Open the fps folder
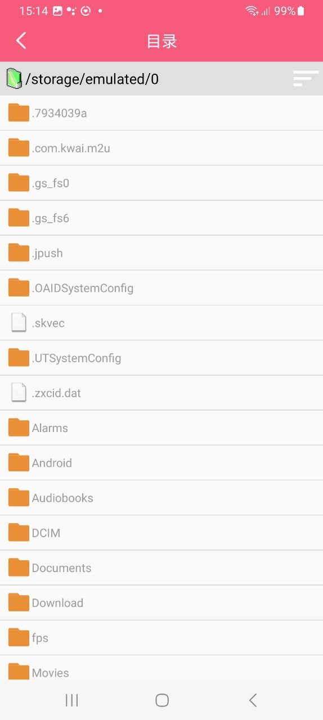Viewport: 323px width, 720px height. [x=161, y=637]
